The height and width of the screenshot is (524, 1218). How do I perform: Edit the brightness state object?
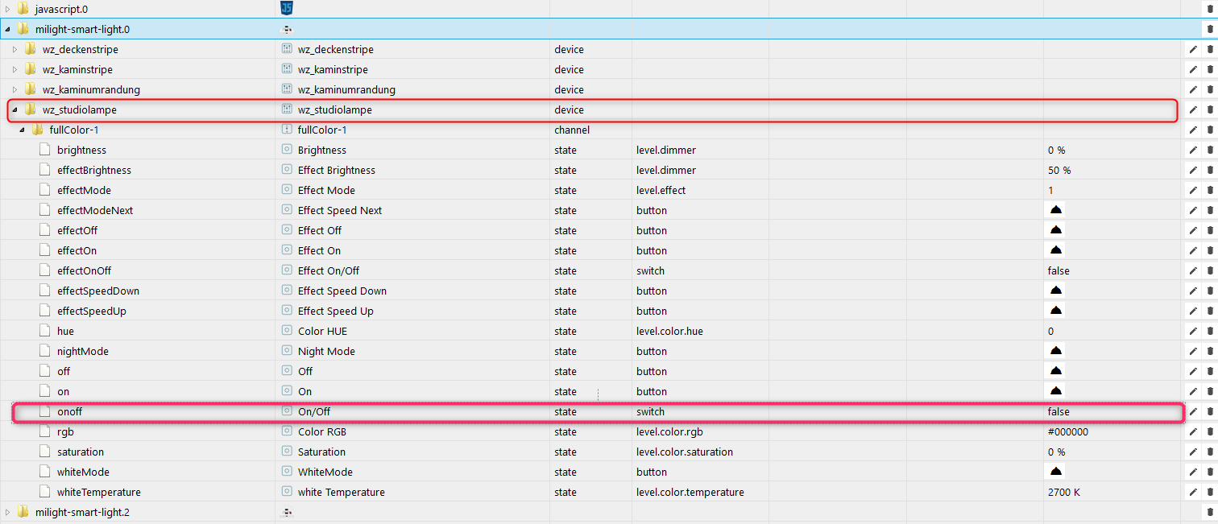1193,150
